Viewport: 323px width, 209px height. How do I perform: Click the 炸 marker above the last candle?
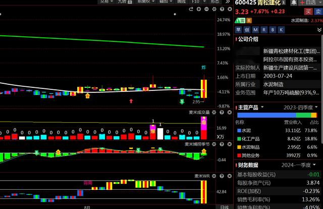[204, 68]
